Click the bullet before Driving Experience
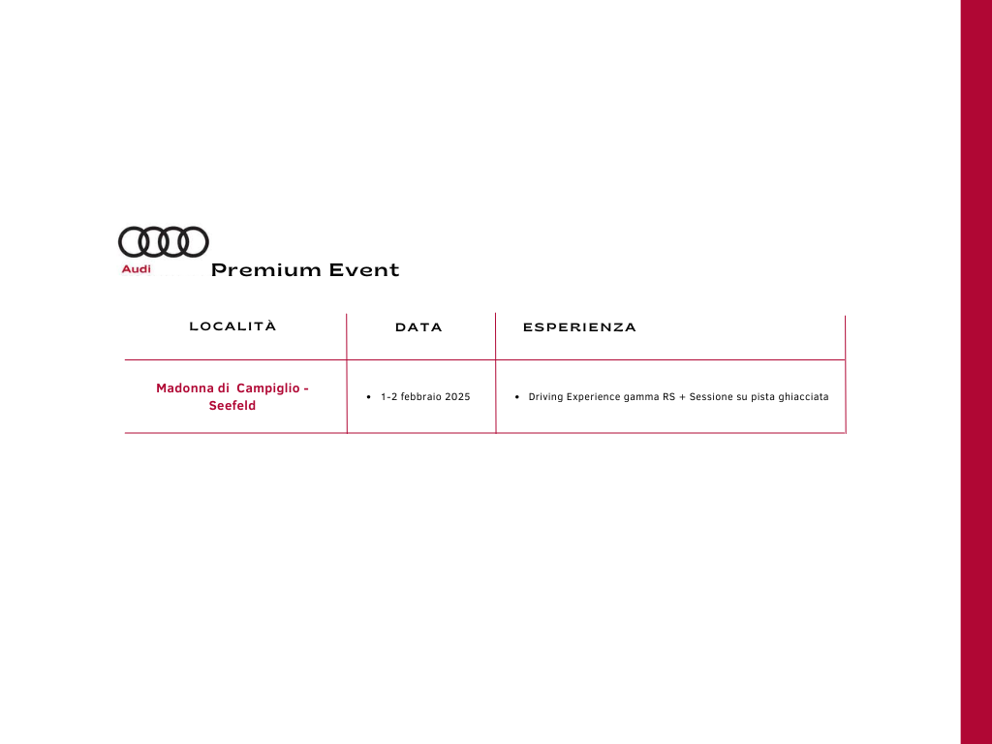 coord(517,397)
